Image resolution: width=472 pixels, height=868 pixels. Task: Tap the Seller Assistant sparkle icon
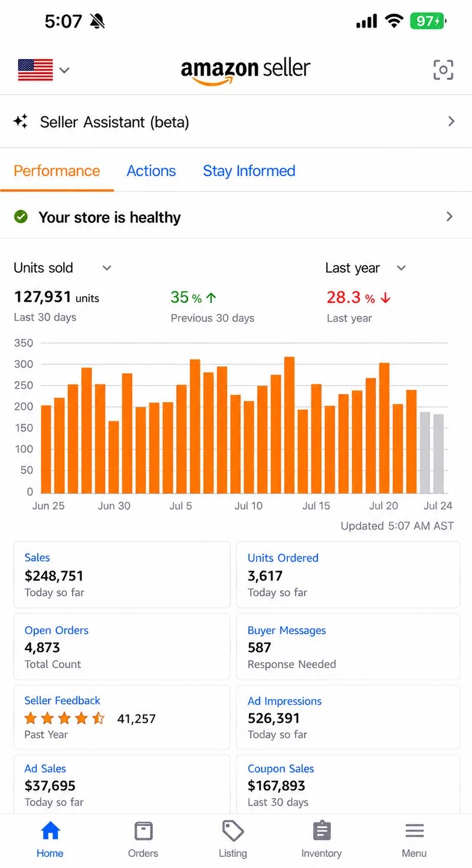pyautogui.click(x=21, y=122)
